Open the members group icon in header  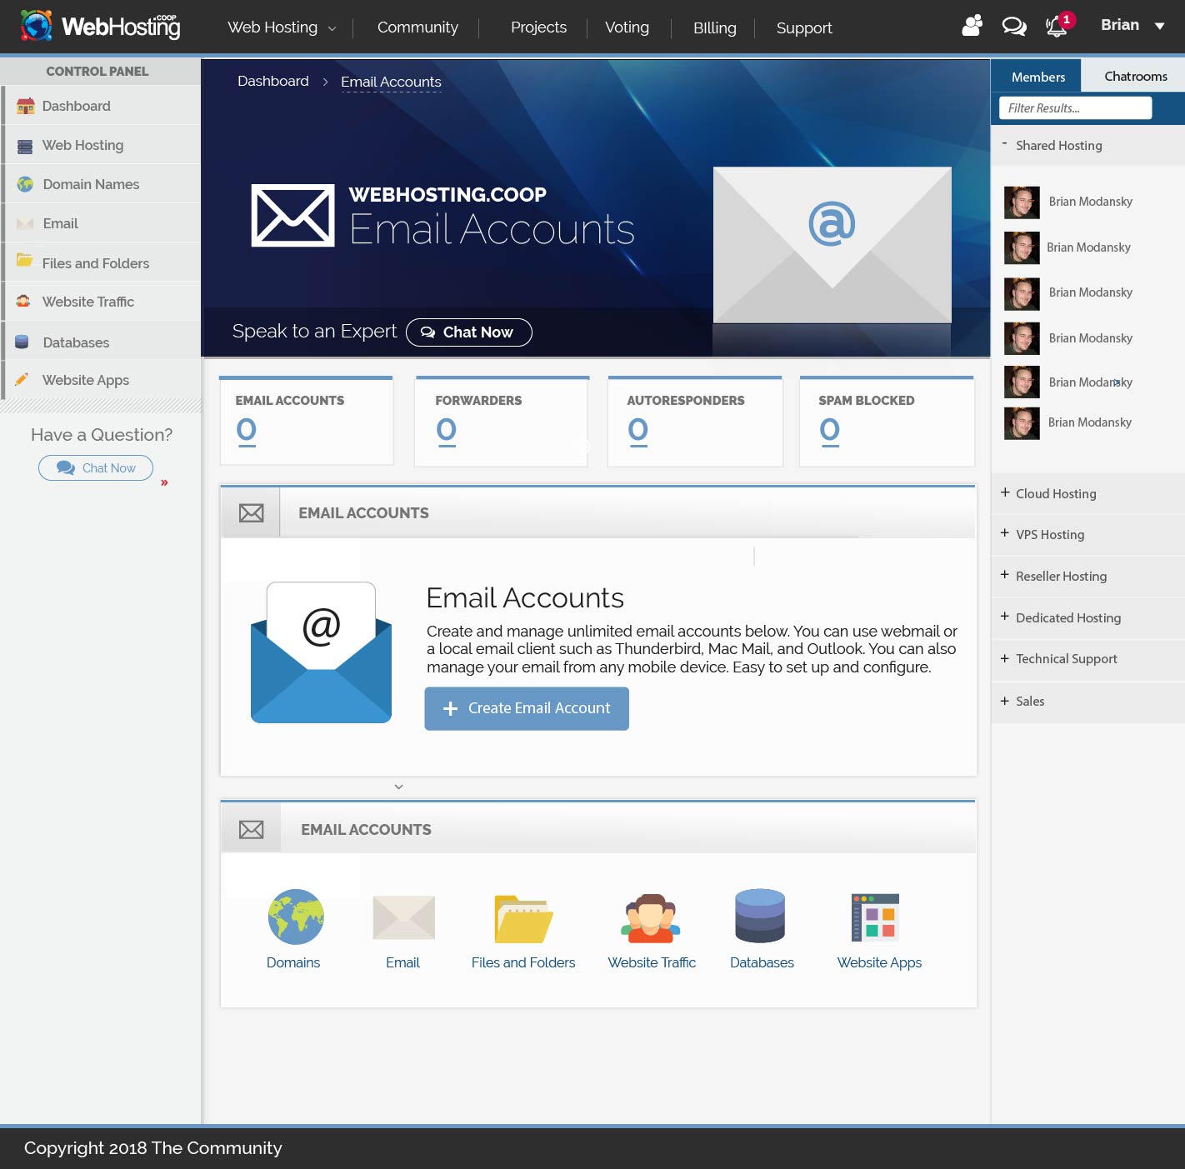click(x=972, y=26)
